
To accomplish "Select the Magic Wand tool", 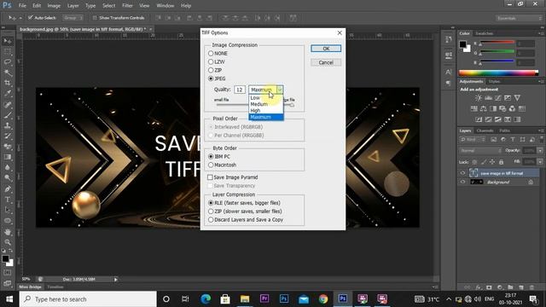I will tap(8, 72).
